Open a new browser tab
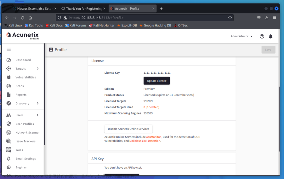284x179 pixels. (162, 9)
